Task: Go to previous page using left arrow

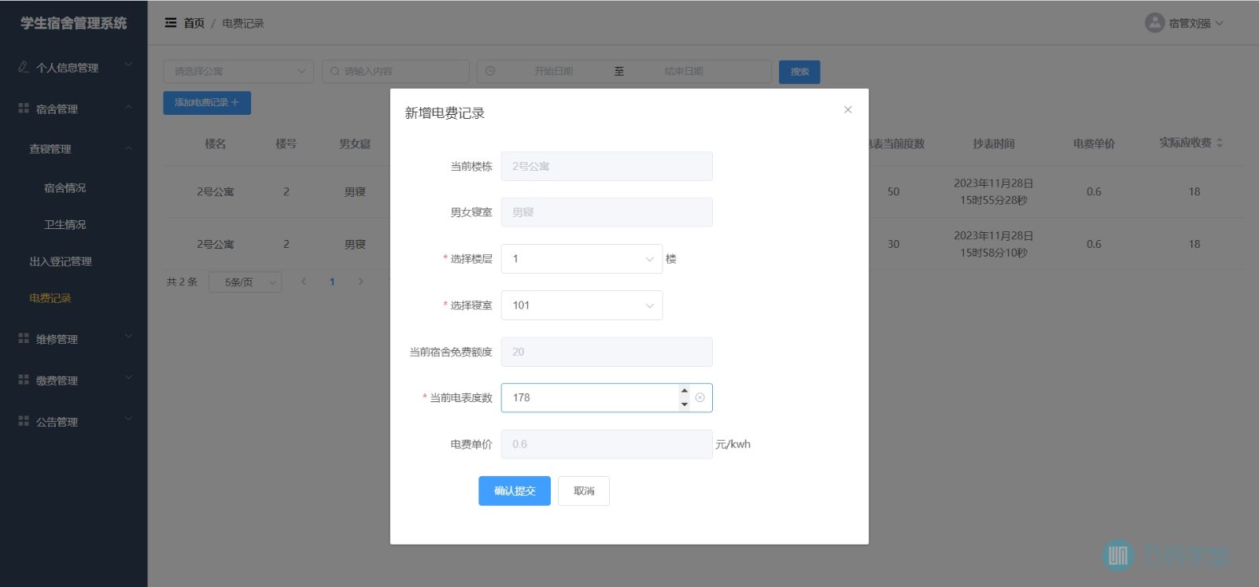Action: coord(304,282)
